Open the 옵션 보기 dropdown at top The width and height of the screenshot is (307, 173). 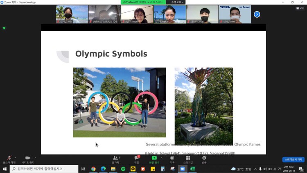177,2
